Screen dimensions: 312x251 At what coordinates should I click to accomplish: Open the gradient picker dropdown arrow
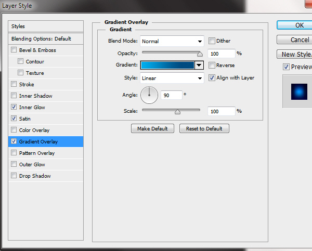coord(199,65)
